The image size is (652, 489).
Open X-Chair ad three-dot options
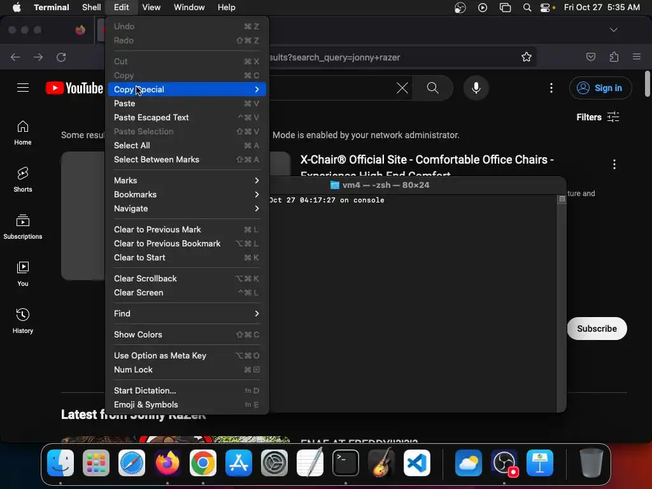point(614,164)
